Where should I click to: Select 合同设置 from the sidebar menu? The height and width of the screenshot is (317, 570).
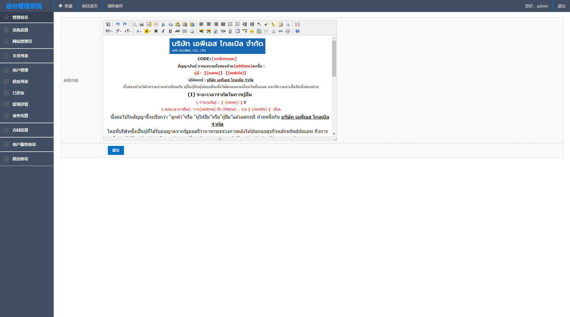pyautogui.click(x=20, y=130)
